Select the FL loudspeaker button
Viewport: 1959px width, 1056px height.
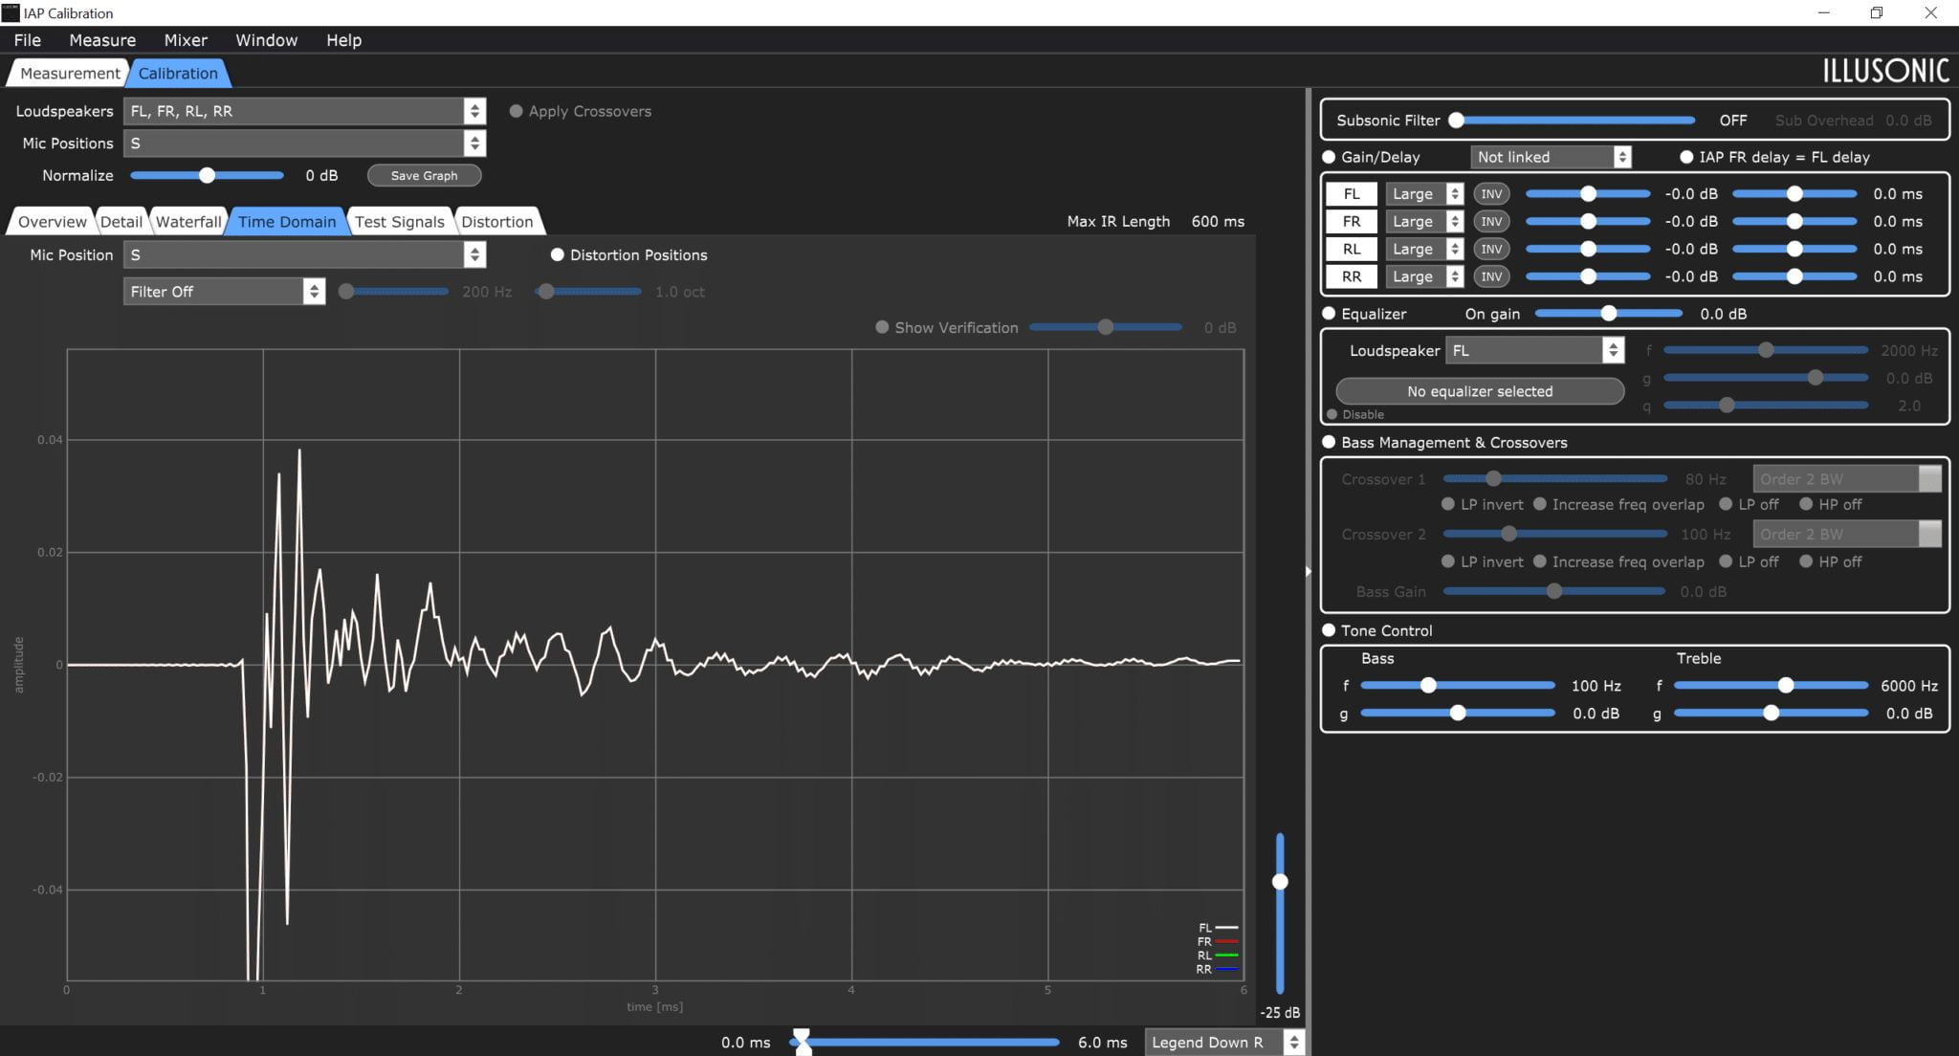point(1352,193)
